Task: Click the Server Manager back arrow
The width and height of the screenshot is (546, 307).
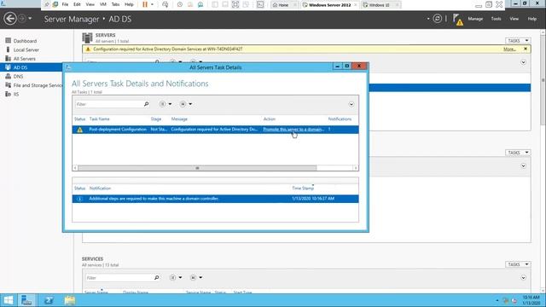Action: click(10, 19)
